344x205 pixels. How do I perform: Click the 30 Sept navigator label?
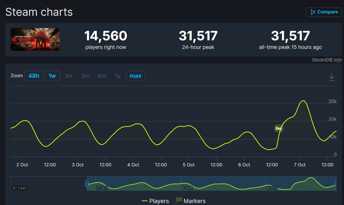[x=19, y=188]
